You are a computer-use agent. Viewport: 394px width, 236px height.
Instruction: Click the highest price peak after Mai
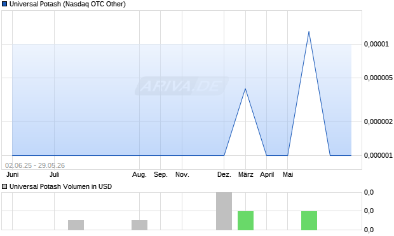[x=309, y=32]
